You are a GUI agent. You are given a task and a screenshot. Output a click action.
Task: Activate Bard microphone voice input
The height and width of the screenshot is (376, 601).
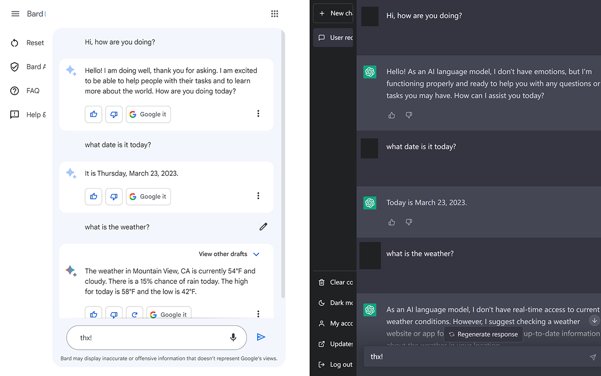[x=233, y=337]
